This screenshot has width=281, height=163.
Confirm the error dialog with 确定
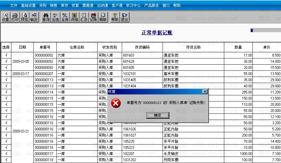coord(158,115)
